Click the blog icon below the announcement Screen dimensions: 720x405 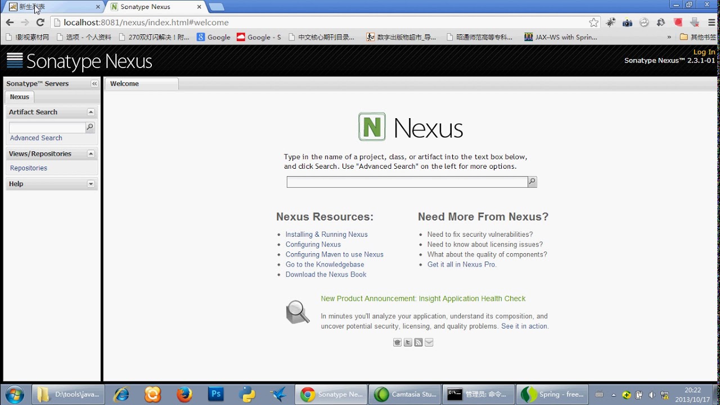pyautogui.click(x=397, y=342)
